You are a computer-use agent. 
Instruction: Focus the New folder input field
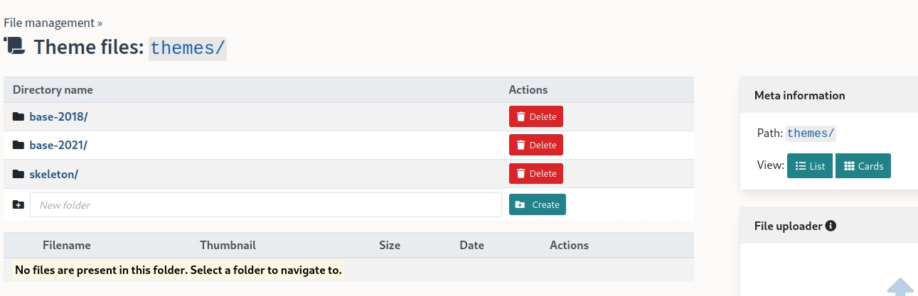[x=265, y=204]
